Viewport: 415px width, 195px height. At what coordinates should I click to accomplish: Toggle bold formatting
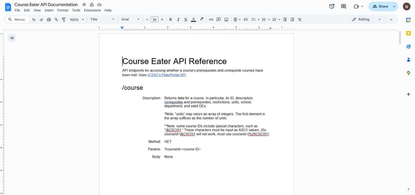tap(170, 19)
